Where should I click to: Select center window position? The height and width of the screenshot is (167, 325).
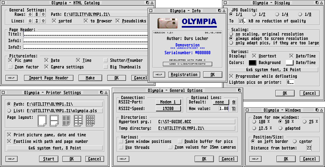[295, 141]
